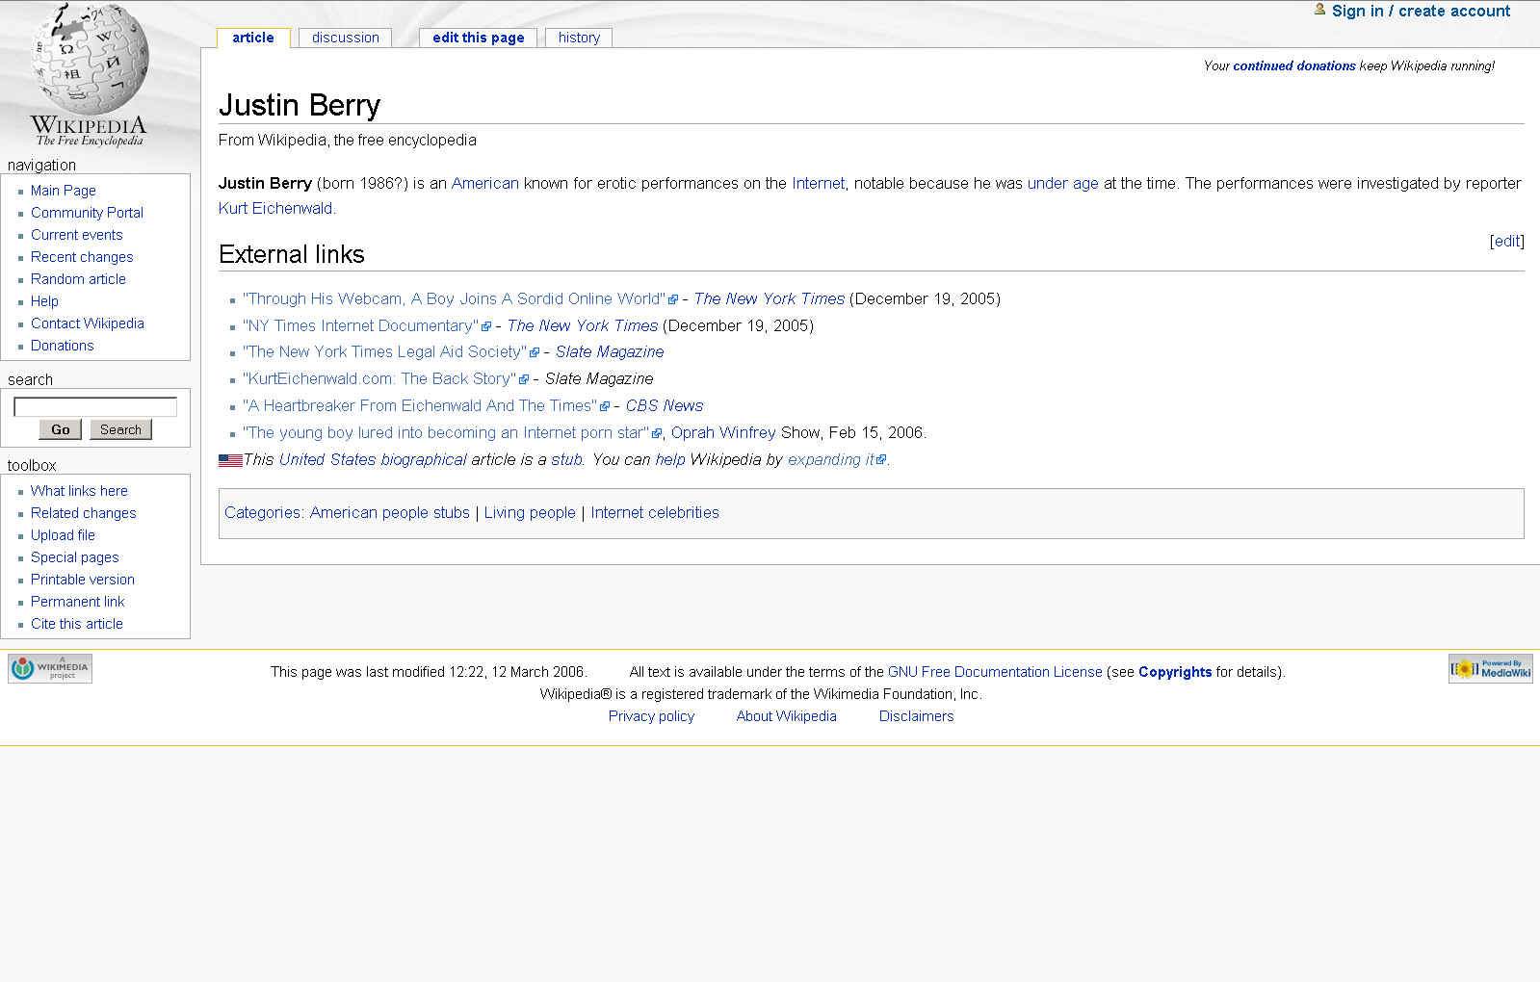
Task: Open the Living people category
Action: coord(530,512)
